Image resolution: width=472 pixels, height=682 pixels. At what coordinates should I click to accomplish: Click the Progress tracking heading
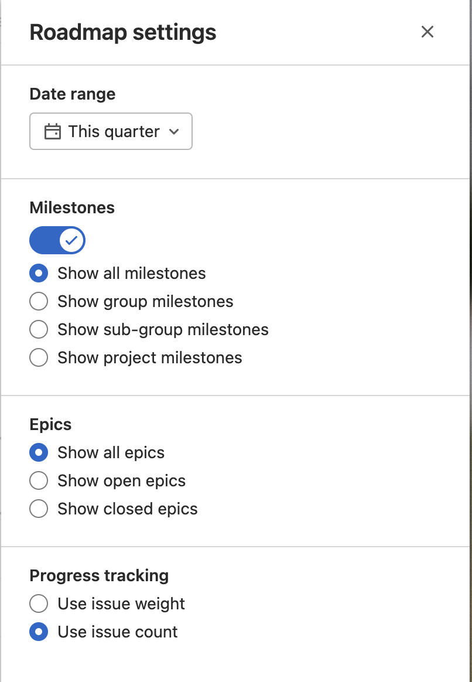pos(99,575)
